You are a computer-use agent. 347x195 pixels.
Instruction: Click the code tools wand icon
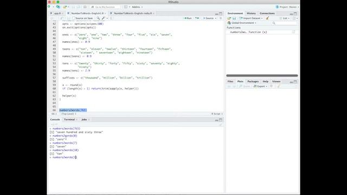coord(104,18)
